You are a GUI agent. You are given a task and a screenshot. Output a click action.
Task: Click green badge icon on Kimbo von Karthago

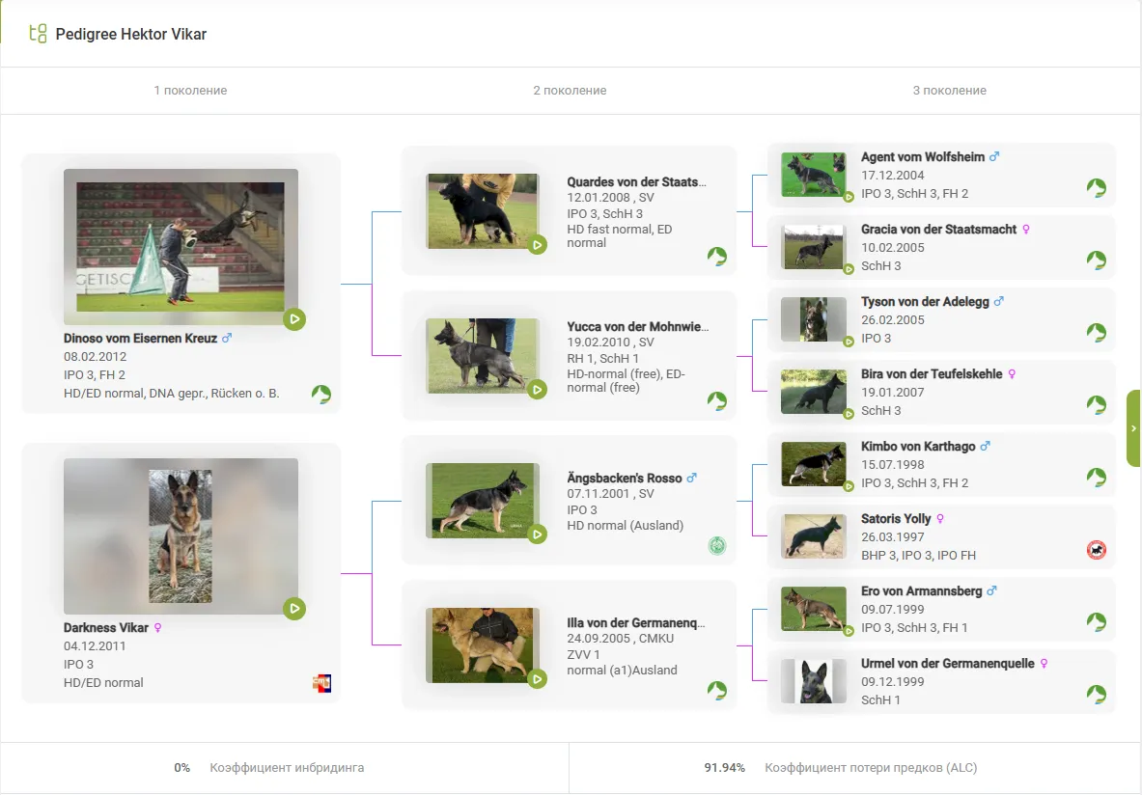tap(1096, 478)
